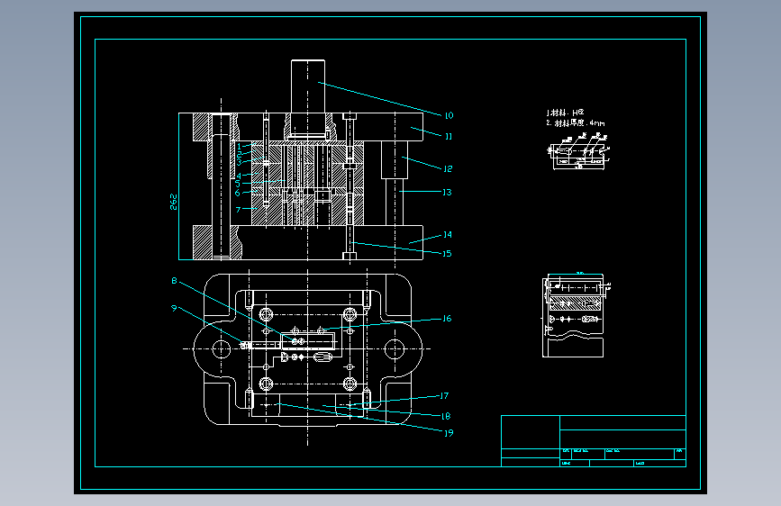Click the 262 height dimension text
Viewport: 781px width, 506px height.
pyautogui.click(x=173, y=202)
